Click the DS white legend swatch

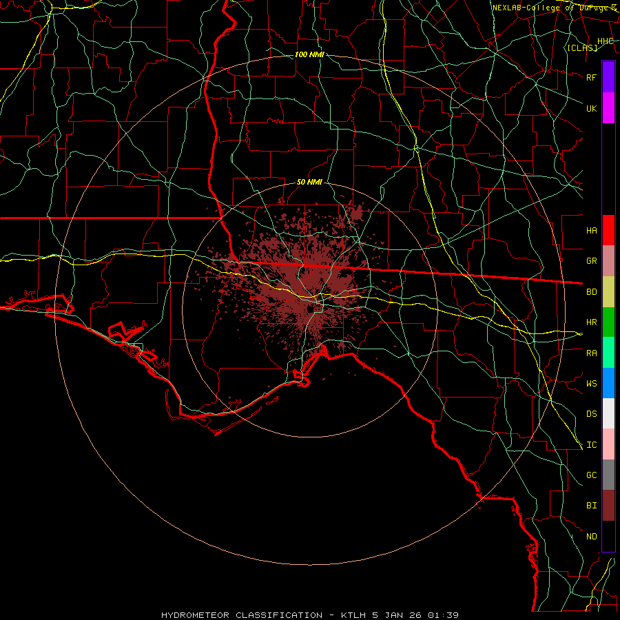[608, 413]
